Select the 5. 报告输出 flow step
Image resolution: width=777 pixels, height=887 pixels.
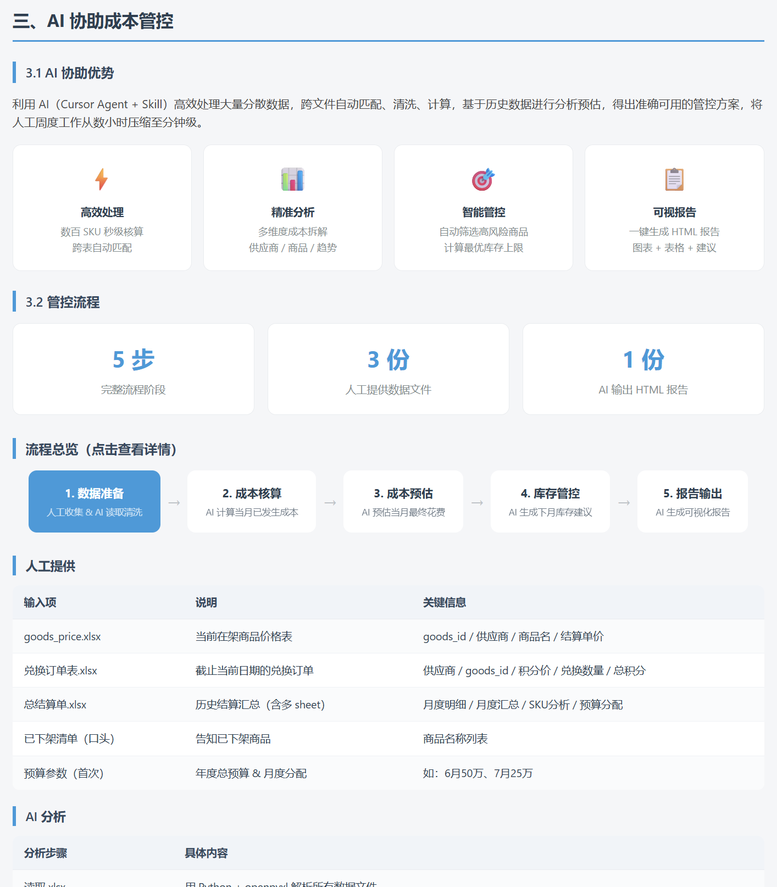coord(692,501)
